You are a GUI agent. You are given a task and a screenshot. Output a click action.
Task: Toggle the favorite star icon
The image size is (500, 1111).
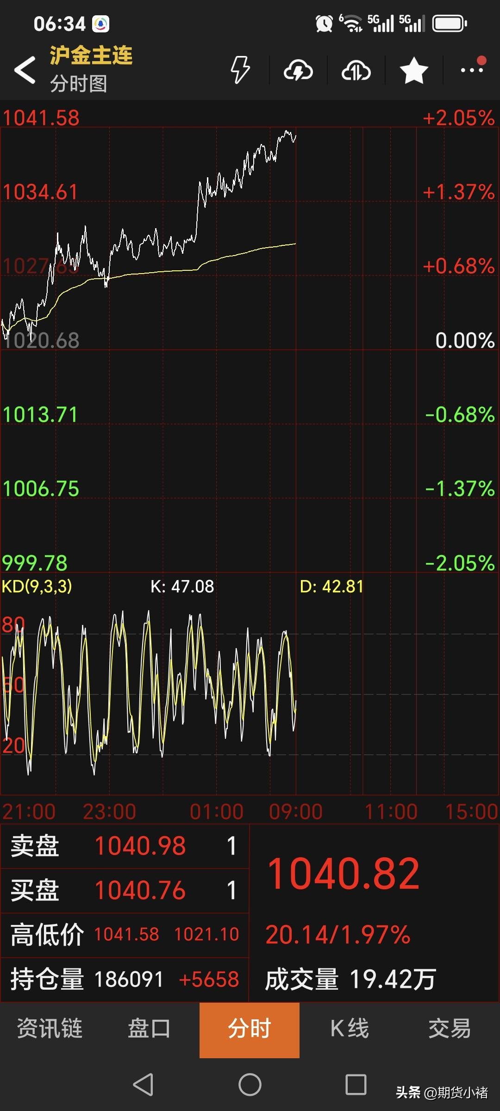414,70
